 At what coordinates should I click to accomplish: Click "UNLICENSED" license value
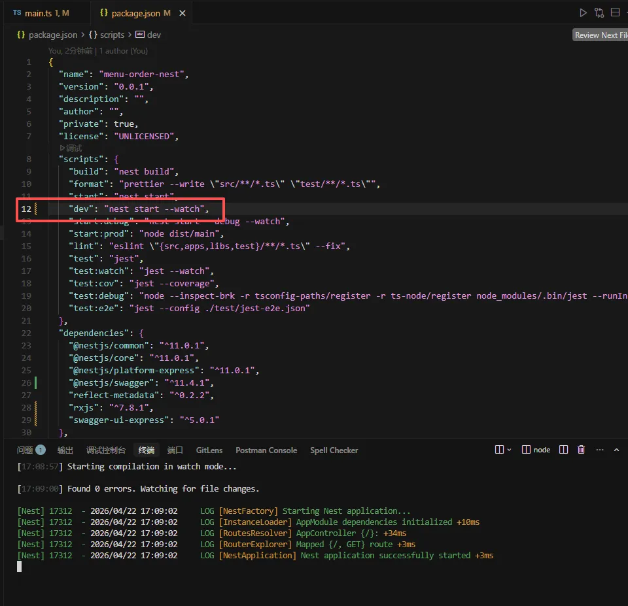coord(144,136)
